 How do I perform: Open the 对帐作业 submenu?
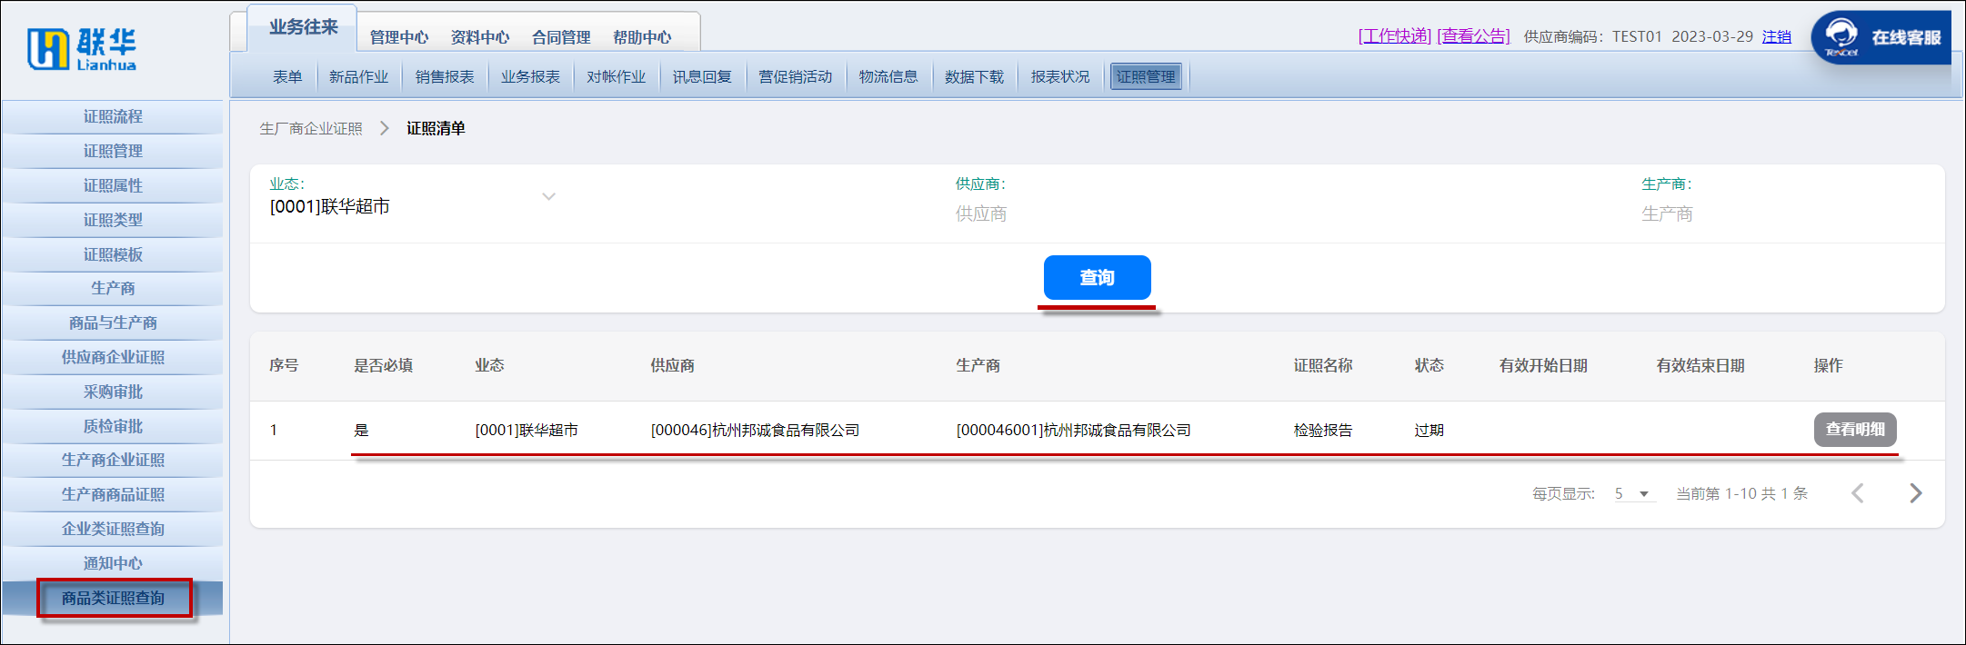[616, 77]
